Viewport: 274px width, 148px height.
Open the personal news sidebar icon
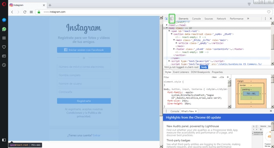4,56
